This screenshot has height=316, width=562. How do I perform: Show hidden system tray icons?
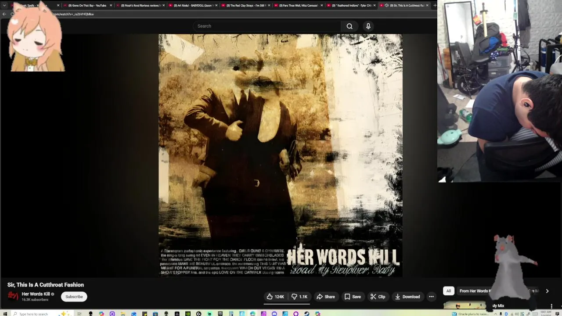[x=496, y=313]
